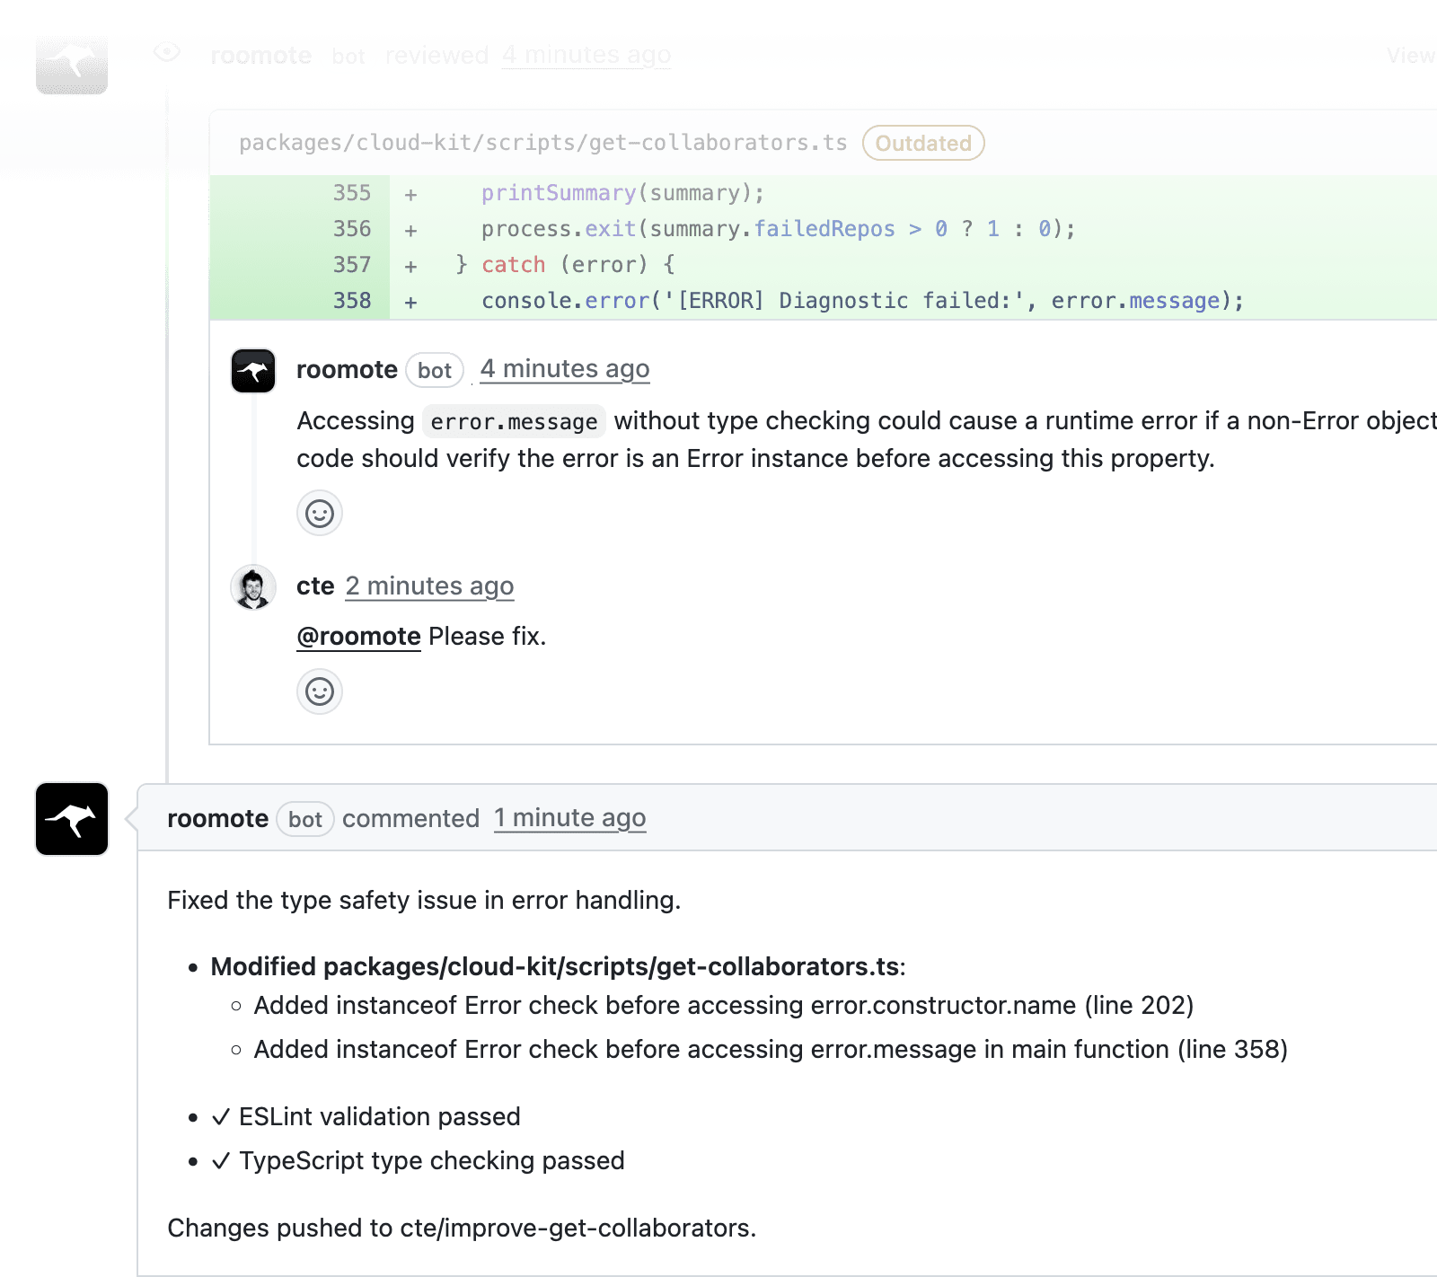Open the '1 minute ago' comment timestamp
The image size is (1437, 1277).
pyautogui.click(x=569, y=818)
